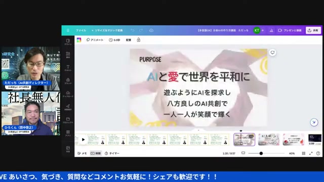Open the Magic assistant sparkle button

pyautogui.click(x=314, y=122)
